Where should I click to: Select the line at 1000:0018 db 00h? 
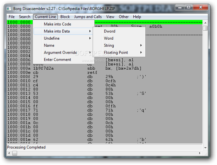105,114
